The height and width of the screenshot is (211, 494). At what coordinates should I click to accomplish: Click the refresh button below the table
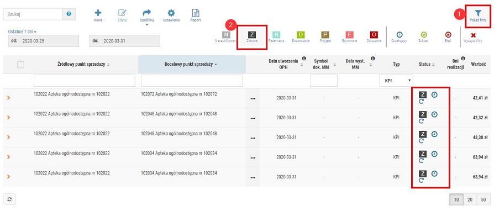coord(9,199)
